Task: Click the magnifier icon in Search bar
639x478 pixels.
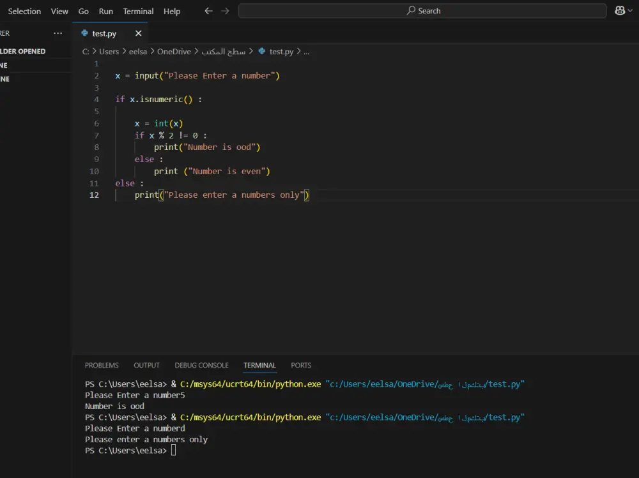Action: coord(411,11)
